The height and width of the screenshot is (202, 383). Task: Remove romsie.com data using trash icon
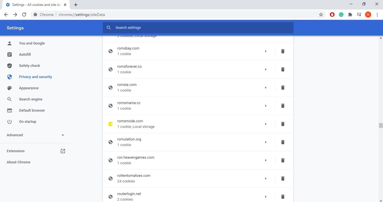tap(283, 88)
